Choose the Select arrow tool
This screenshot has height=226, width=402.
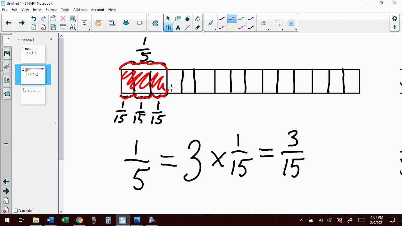pos(168,19)
